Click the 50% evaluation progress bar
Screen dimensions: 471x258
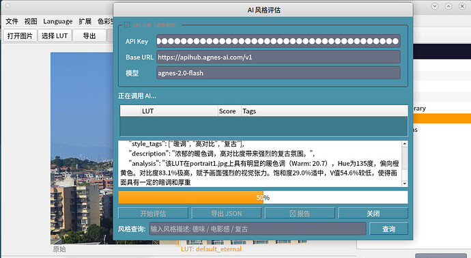263,197
